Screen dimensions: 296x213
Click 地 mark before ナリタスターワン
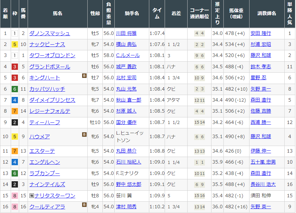click(32, 196)
